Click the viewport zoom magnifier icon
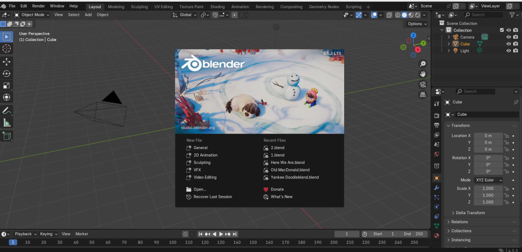Screen dimensions: 522x252 [423, 64]
